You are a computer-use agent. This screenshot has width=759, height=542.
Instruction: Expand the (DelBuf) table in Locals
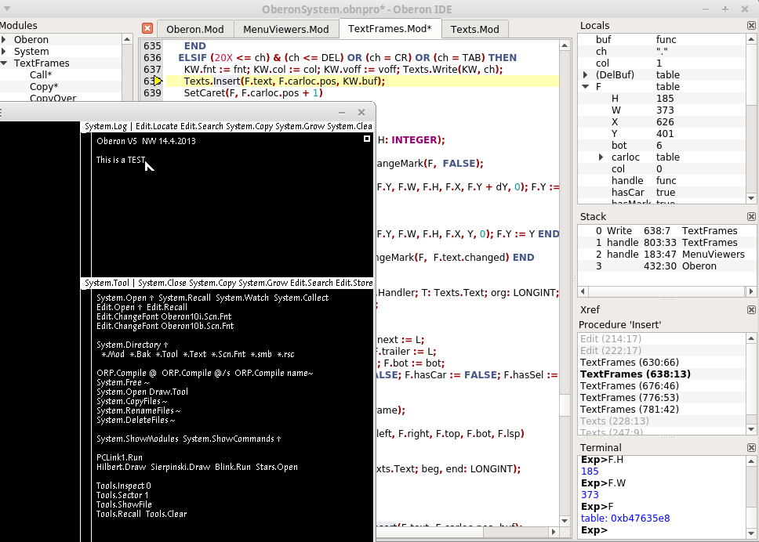(x=586, y=75)
